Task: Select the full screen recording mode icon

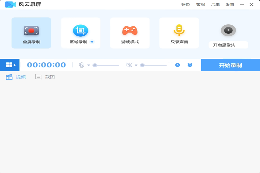Action: tap(31, 31)
